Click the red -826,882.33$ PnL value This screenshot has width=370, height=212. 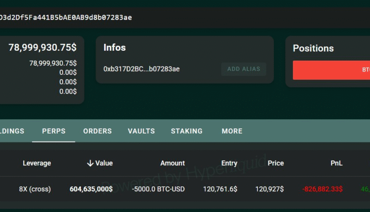click(x=322, y=189)
